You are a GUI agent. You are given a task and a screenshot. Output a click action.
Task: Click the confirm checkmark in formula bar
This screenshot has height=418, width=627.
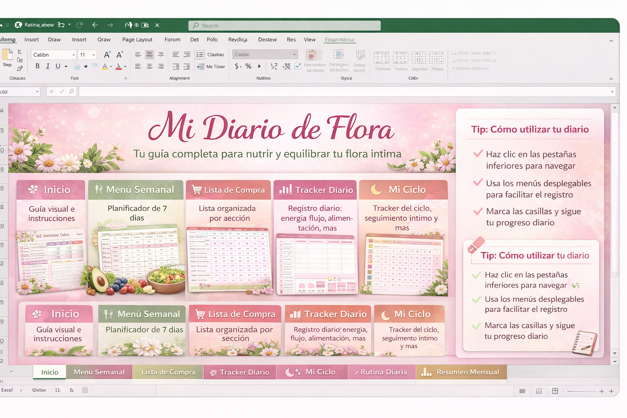pos(62,91)
